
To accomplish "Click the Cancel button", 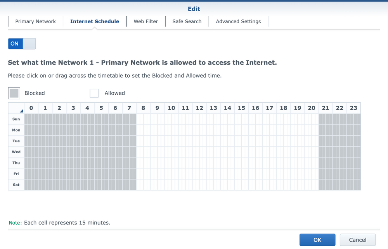I will 358,240.
